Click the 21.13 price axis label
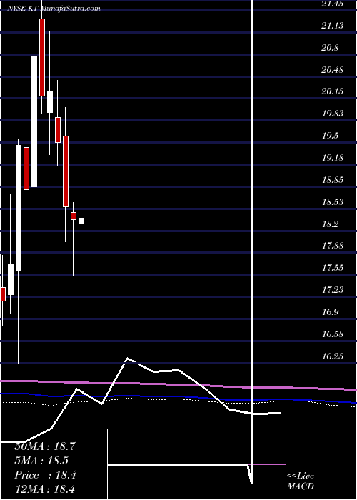 pos(333,26)
